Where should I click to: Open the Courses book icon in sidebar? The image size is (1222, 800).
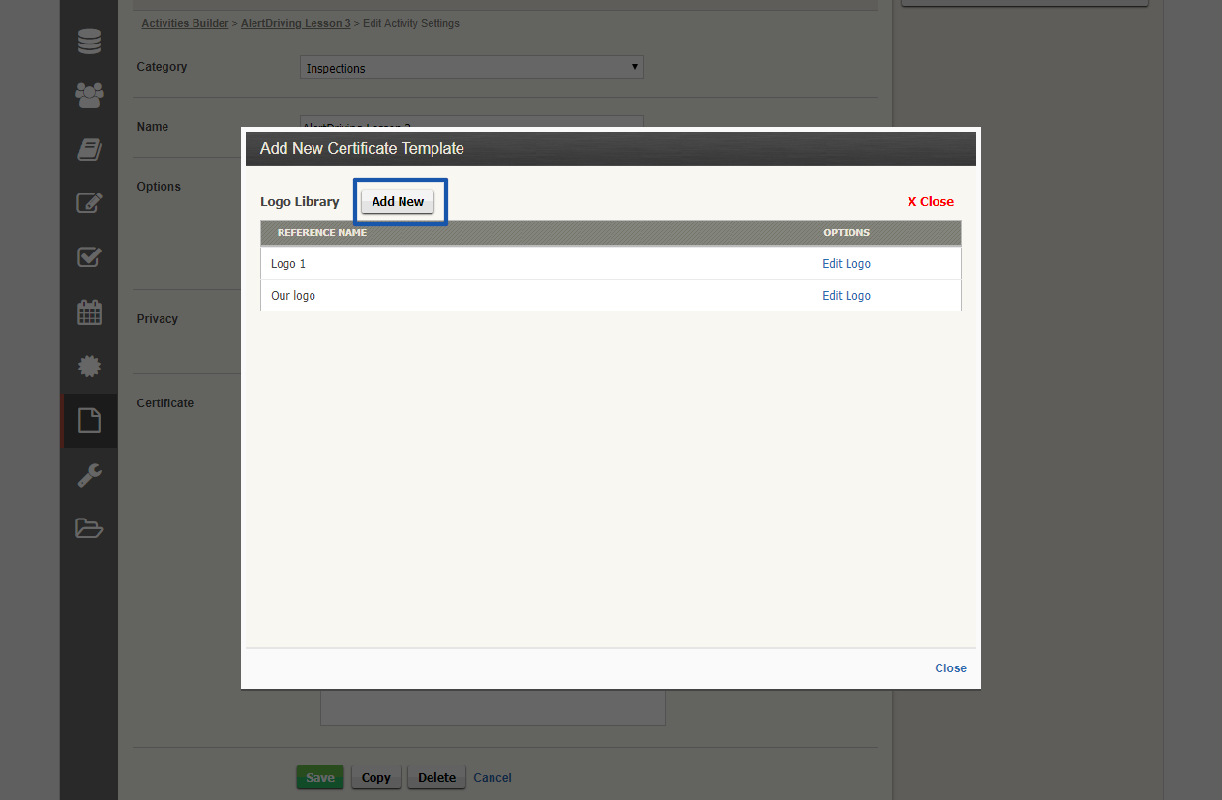pos(88,149)
